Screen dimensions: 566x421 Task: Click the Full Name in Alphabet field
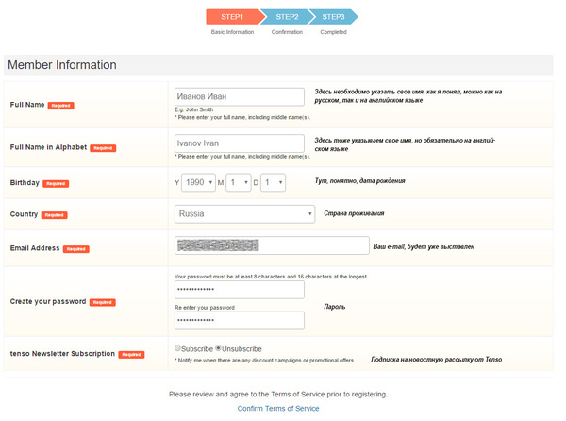click(x=240, y=143)
